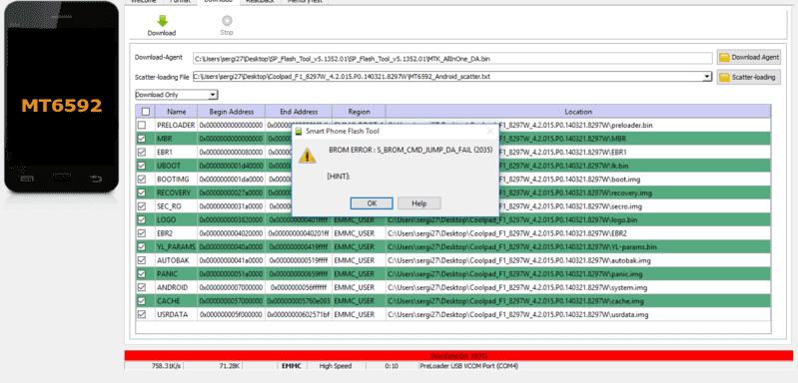
Task: Uncheck the PANIC partition checkbox
Action: (x=142, y=274)
